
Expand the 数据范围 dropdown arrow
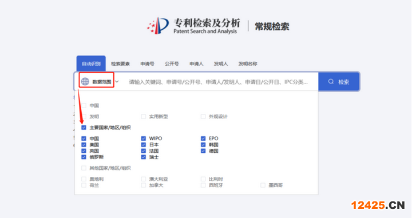click(x=117, y=81)
